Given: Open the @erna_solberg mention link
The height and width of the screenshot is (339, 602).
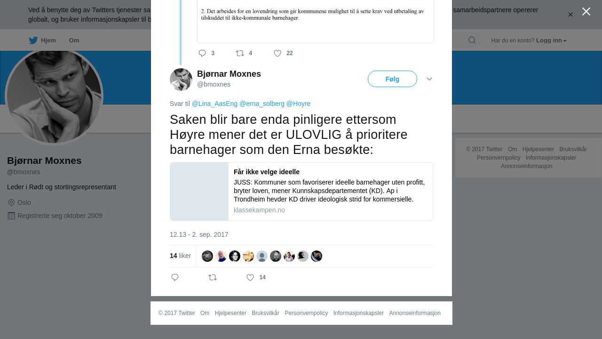Looking at the screenshot, I should coord(262,104).
